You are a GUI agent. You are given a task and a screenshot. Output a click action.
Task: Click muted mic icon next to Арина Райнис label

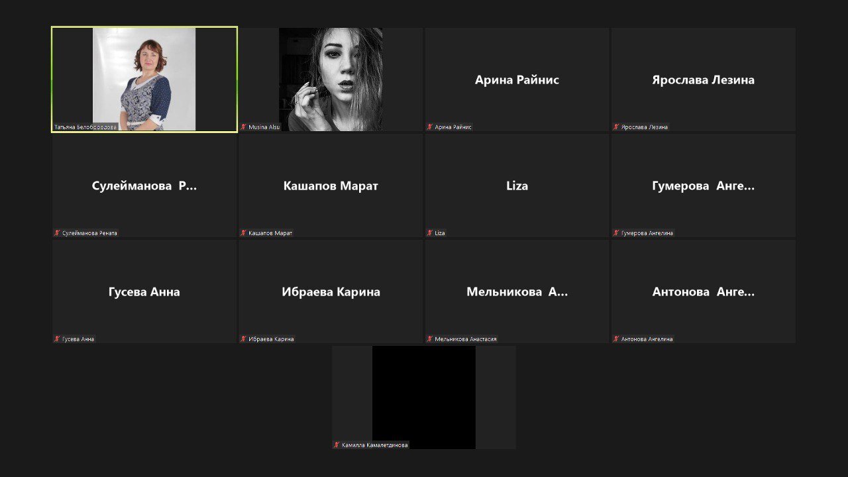[430, 127]
